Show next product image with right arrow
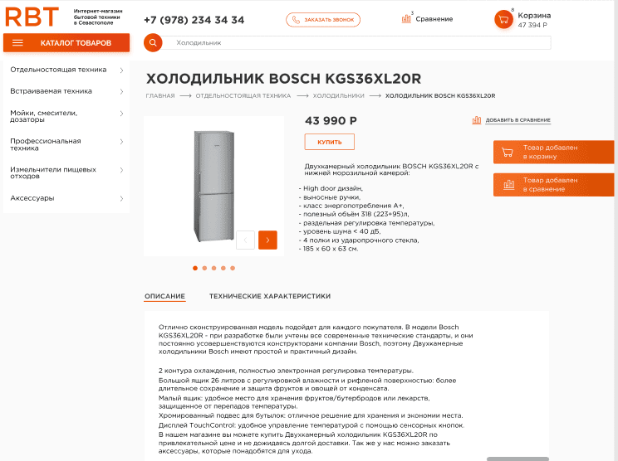Image resolution: width=618 pixels, height=461 pixels. tap(267, 240)
